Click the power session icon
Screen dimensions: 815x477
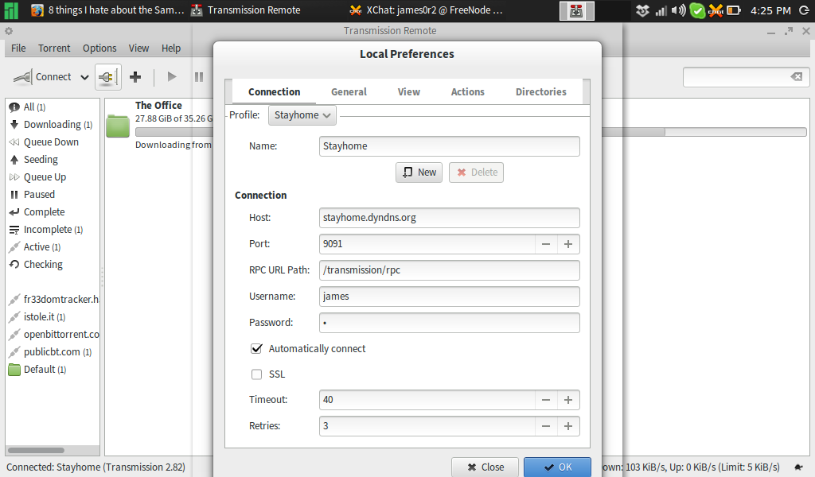(x=804, y=10)
